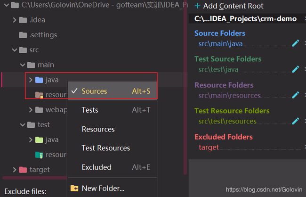Viewport: 306px width, 197px height.
Task: Expand the .idea folder node
Action: 15,20
